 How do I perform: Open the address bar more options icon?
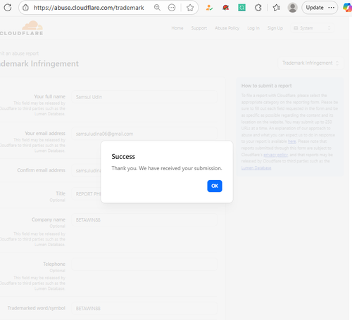coord(172,8)
